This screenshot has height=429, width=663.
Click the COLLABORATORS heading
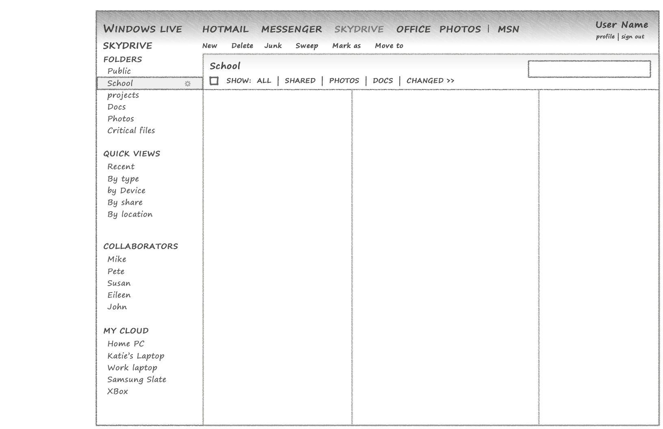tap(141, 246)
